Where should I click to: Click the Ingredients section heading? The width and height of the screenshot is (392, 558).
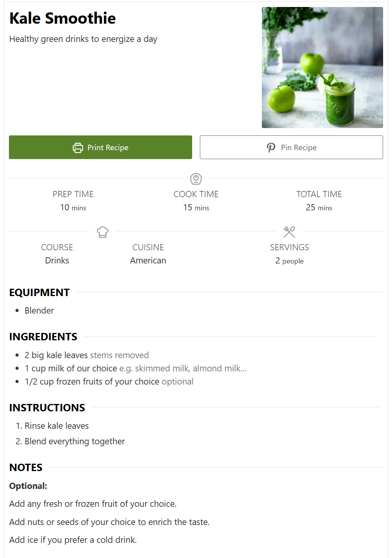[43, 336]
